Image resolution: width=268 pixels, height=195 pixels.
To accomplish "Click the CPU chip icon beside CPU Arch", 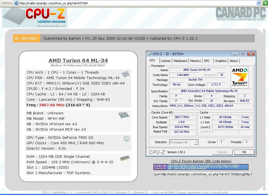I will [126, 74].
